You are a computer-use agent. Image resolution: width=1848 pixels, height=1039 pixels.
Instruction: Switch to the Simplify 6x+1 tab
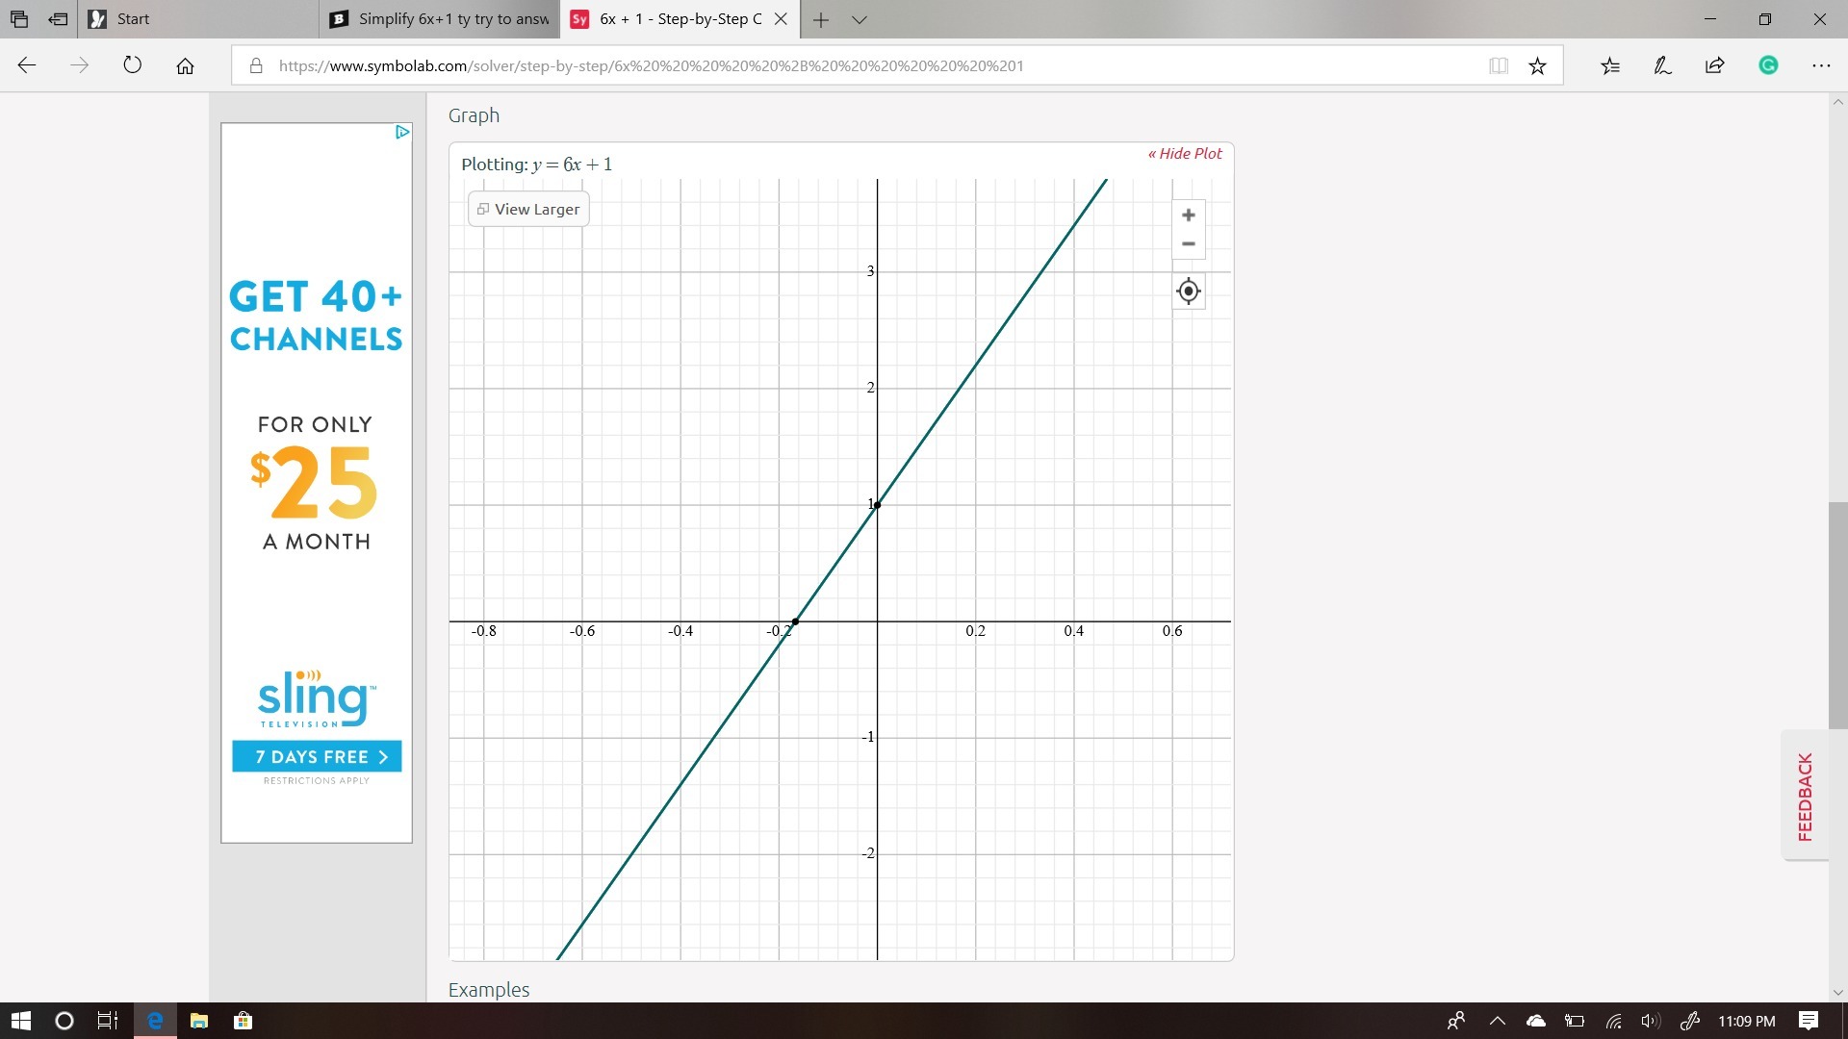(x=440, y=19)
